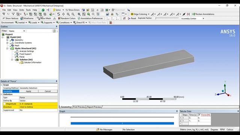Screen dimensions: 240x135
Task: Switch to the Report Preview tab
Action: click(x=94, y=107)
